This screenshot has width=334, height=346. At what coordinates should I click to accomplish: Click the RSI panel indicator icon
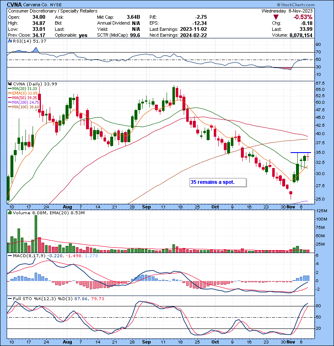click(10, 41)
